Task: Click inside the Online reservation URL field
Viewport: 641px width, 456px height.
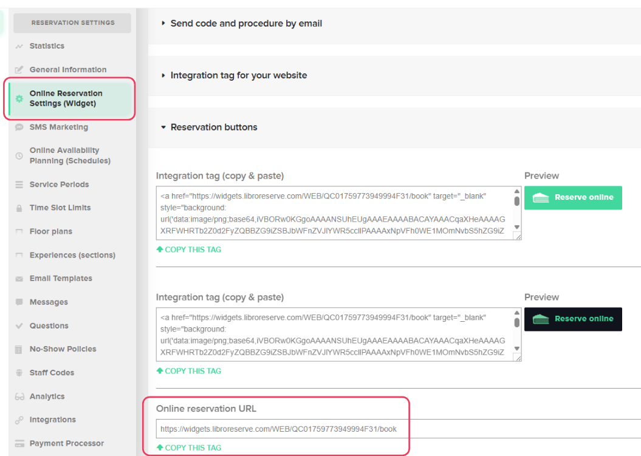Action: coord(278,428)
